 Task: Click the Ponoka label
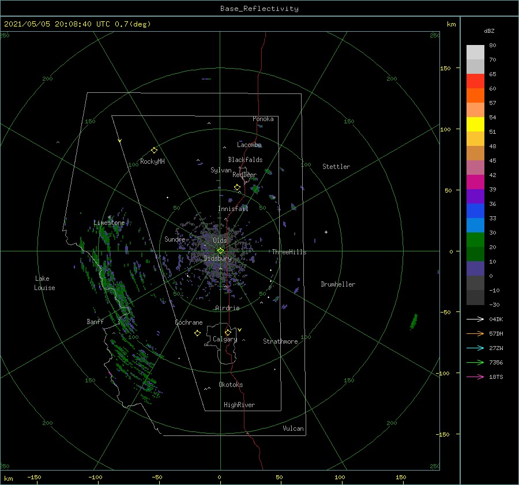[263, 119]
